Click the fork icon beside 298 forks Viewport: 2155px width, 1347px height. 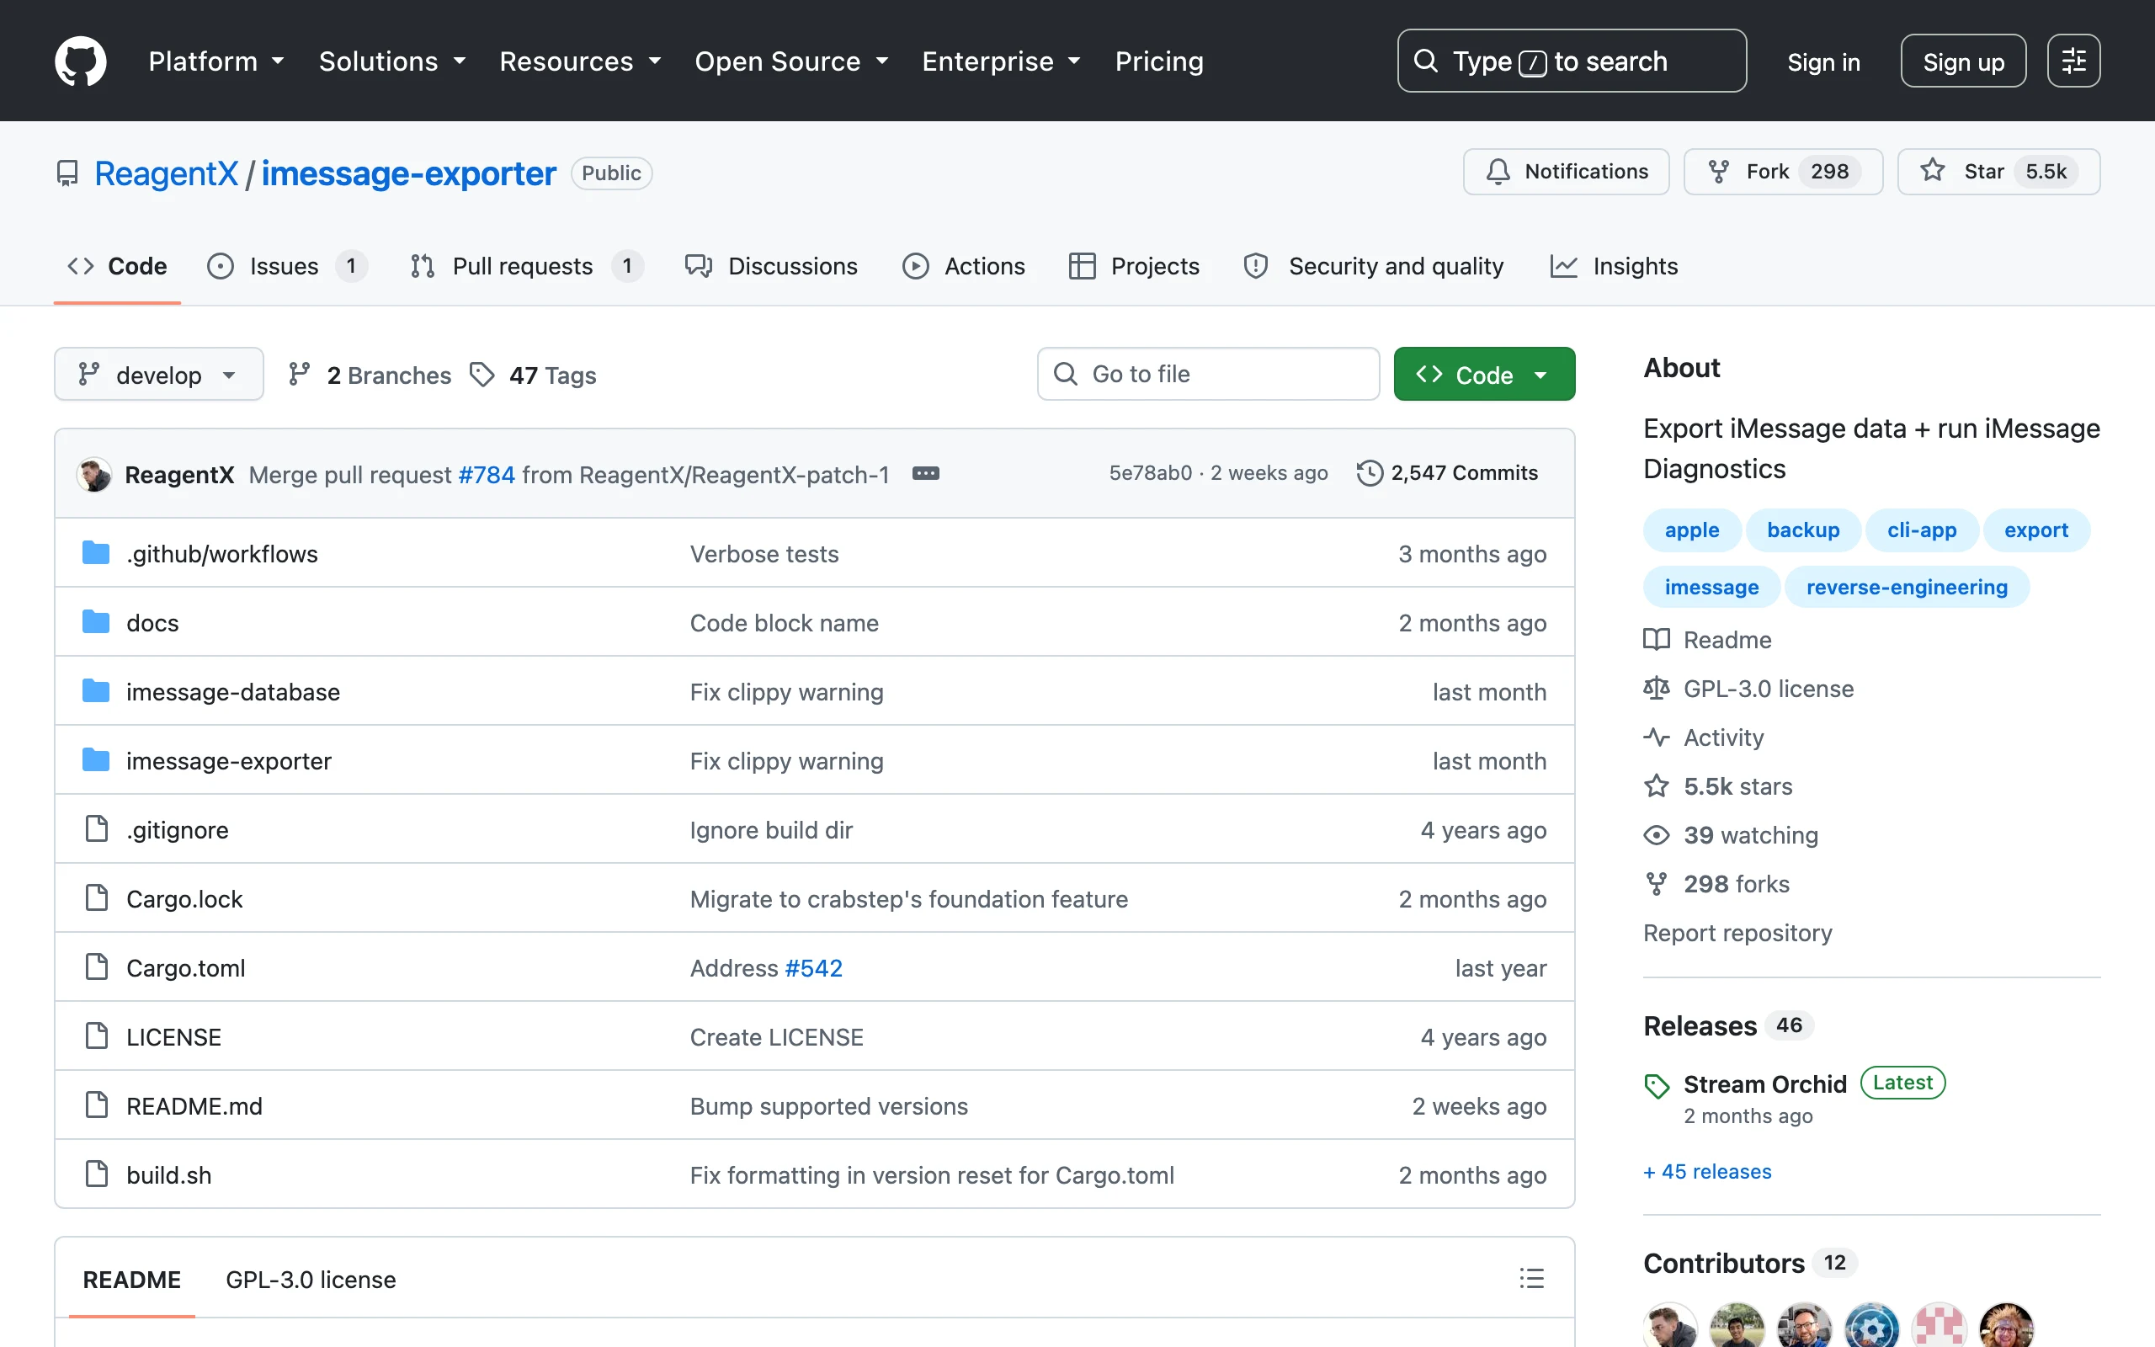point(1657,884)
